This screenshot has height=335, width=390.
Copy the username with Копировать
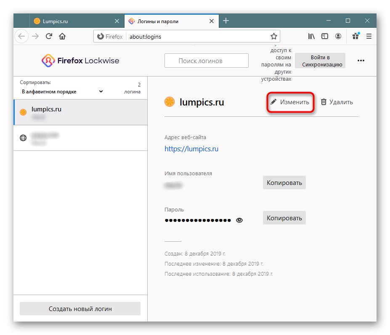click(x=284, y=183)
